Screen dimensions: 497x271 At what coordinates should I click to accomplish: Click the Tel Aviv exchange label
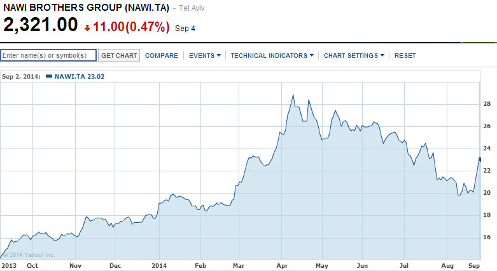pyautogui.click(x=192, y=8)
